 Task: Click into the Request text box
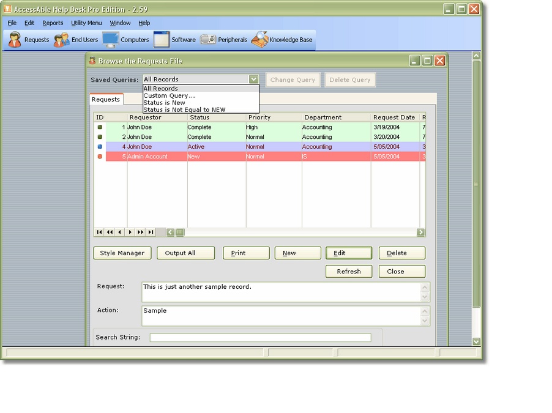pos(281,292)
